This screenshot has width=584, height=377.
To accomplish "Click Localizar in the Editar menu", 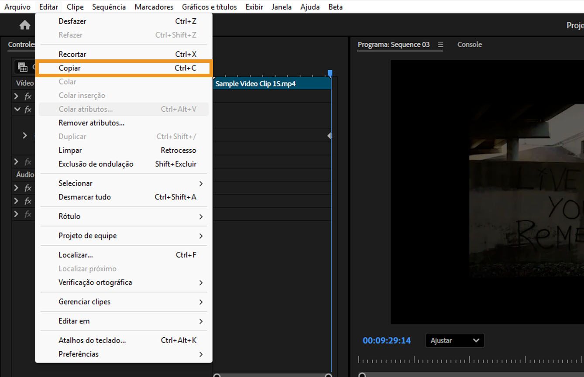I will (76, 254).
